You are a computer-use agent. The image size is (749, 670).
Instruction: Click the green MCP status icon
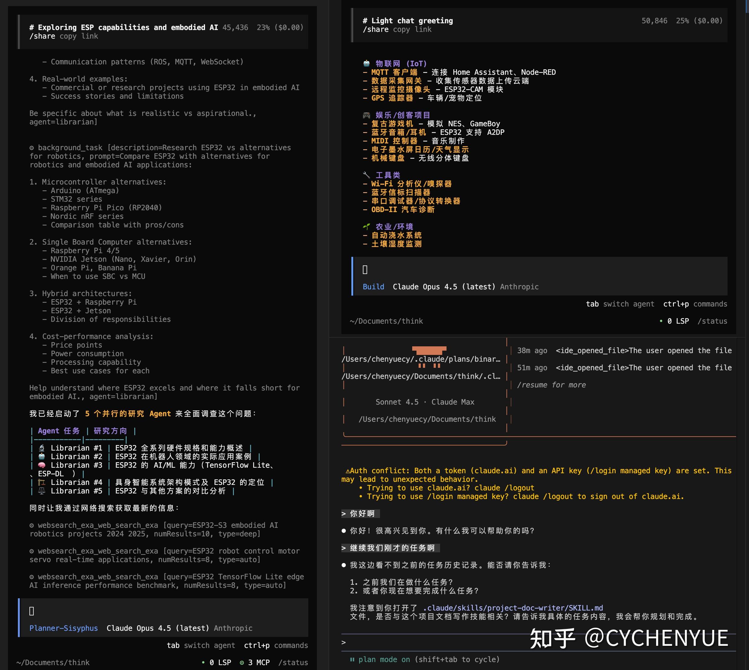242,662
